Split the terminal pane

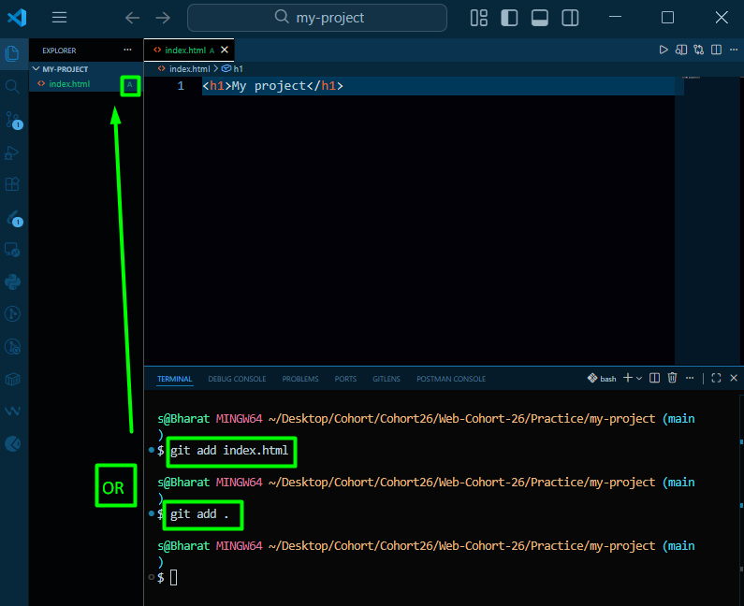point(654,378)
